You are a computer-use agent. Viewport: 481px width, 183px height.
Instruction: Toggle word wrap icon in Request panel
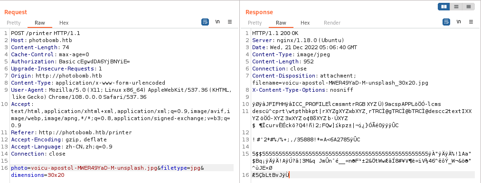[x=205, y=22]
